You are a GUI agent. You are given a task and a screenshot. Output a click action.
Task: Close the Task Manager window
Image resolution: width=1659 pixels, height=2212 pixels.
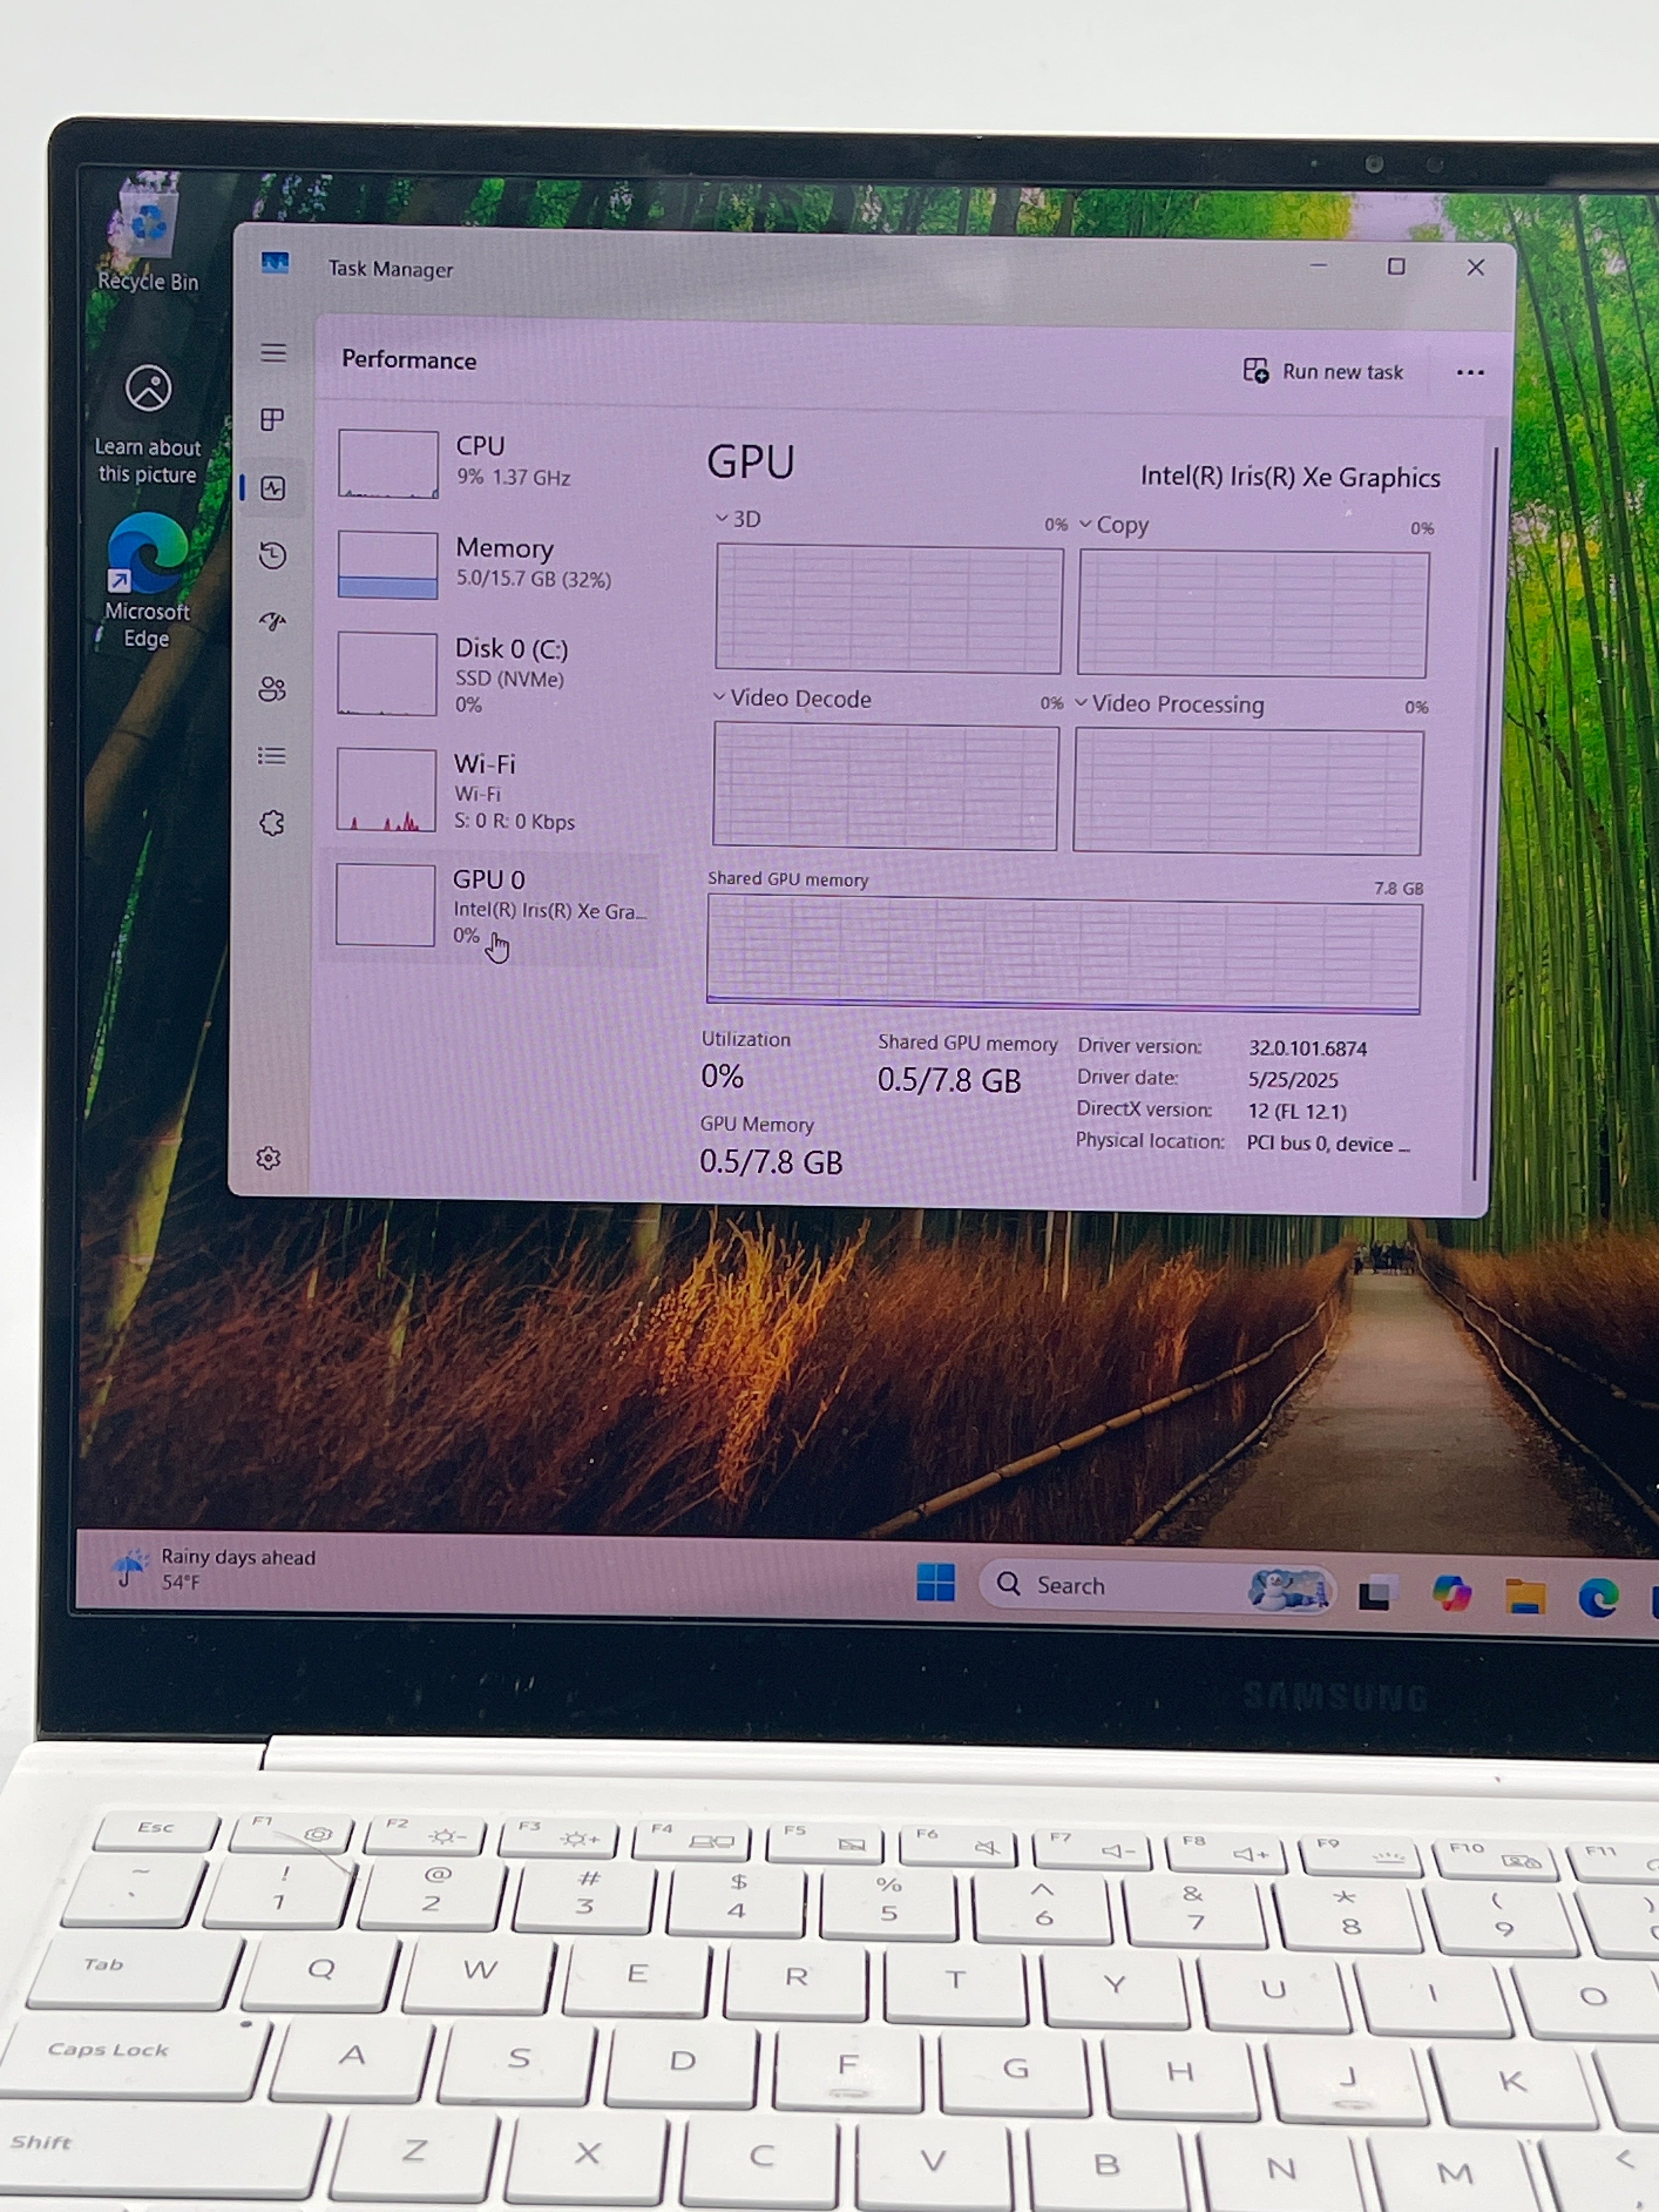(x=1475, y=267)
